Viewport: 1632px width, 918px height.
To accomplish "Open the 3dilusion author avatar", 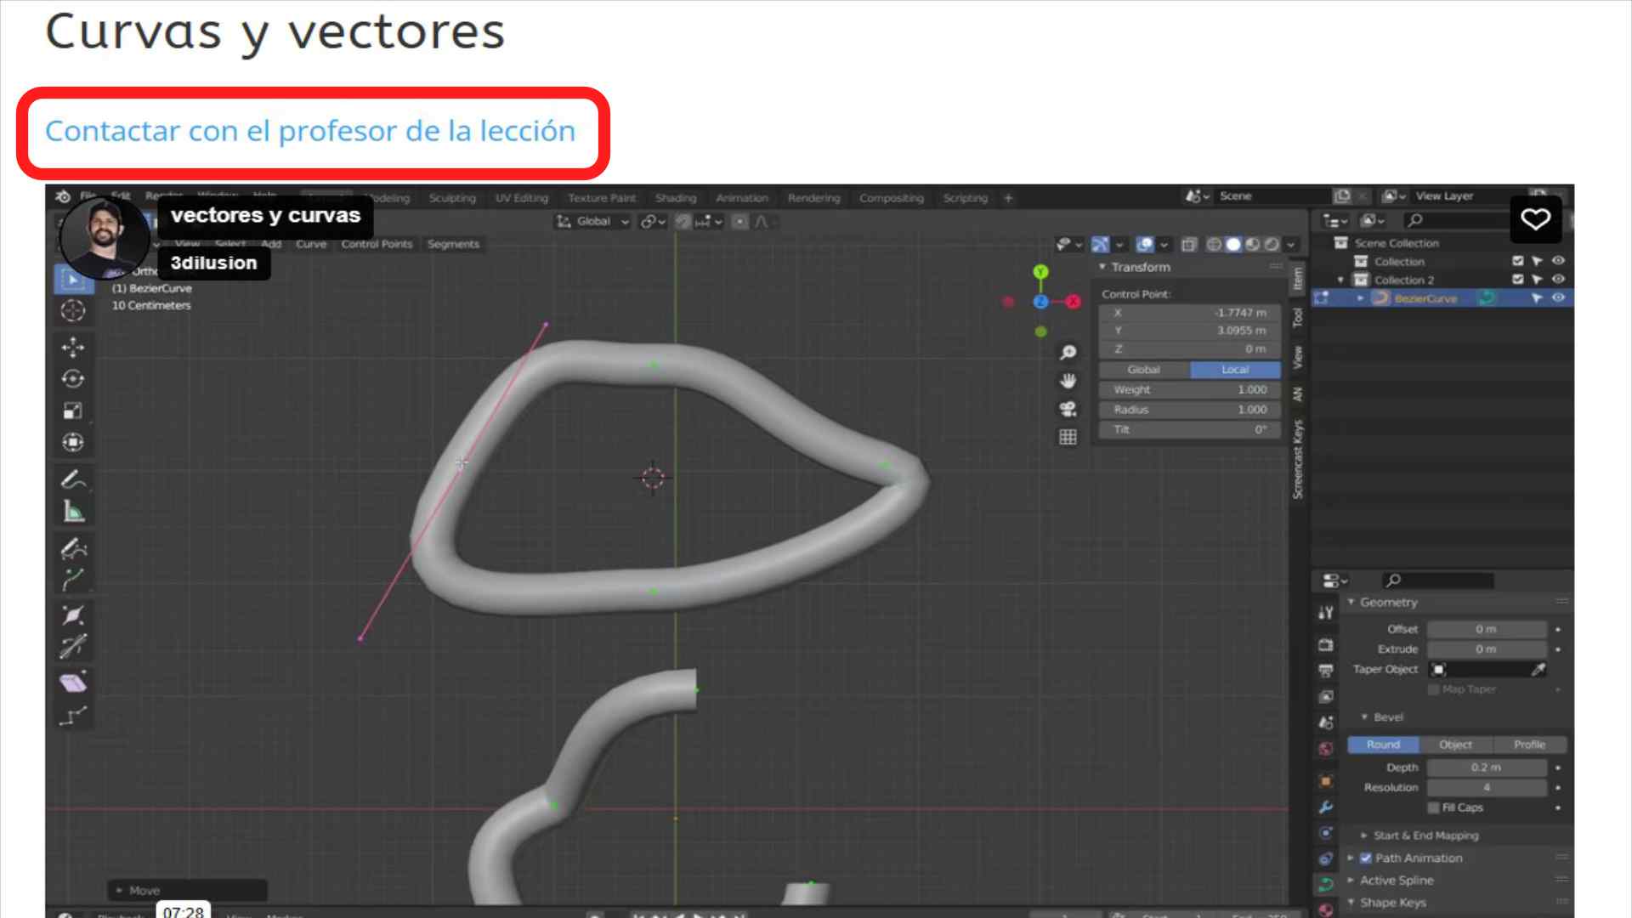I will pyautogui.click(x=105, y=239).
